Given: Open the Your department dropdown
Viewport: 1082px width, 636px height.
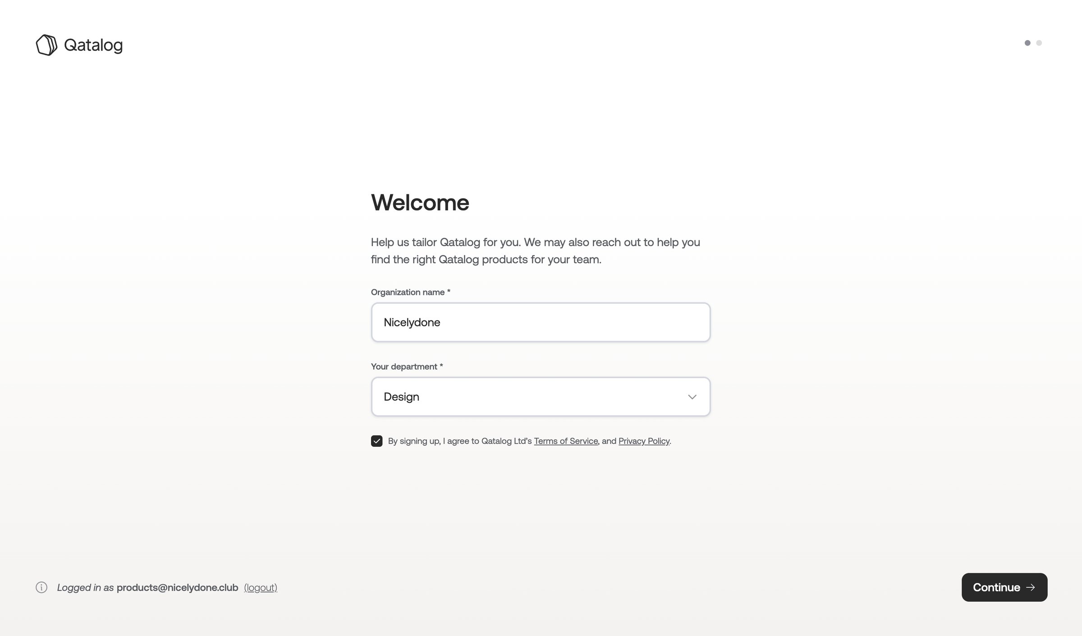Looking at the screenshot, I should pyautogui.click(x=541, y=397).
